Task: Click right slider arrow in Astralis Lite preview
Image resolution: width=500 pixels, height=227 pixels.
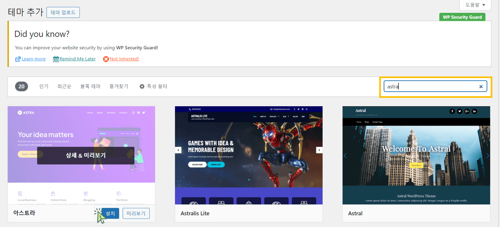Action: click(319, 150)
